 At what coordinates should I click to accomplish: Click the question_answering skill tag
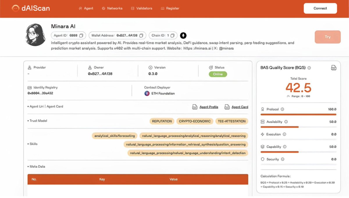coord(186,144)
